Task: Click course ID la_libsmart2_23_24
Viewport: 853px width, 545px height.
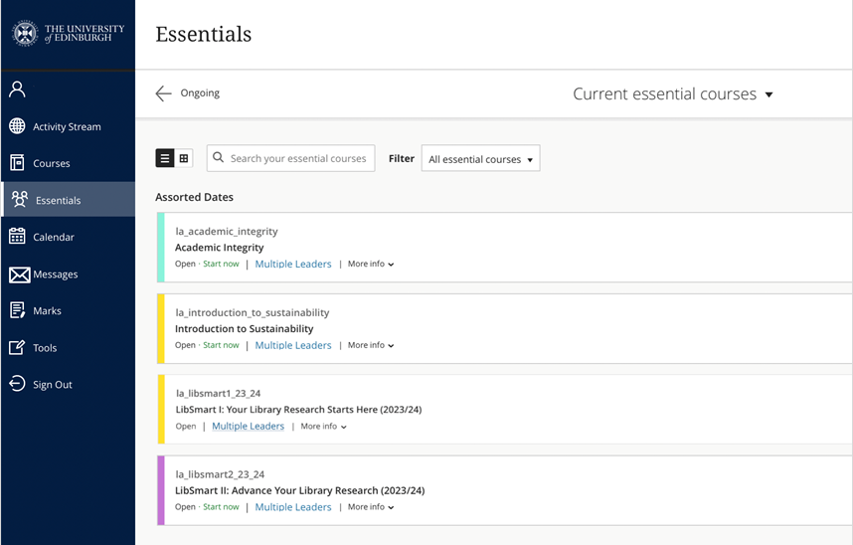Action: click(x=220, y=474)
